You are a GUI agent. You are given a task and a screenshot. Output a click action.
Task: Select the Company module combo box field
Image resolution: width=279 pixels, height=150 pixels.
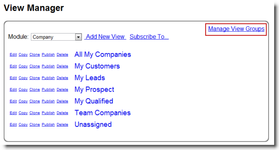(x=56, y=37)
